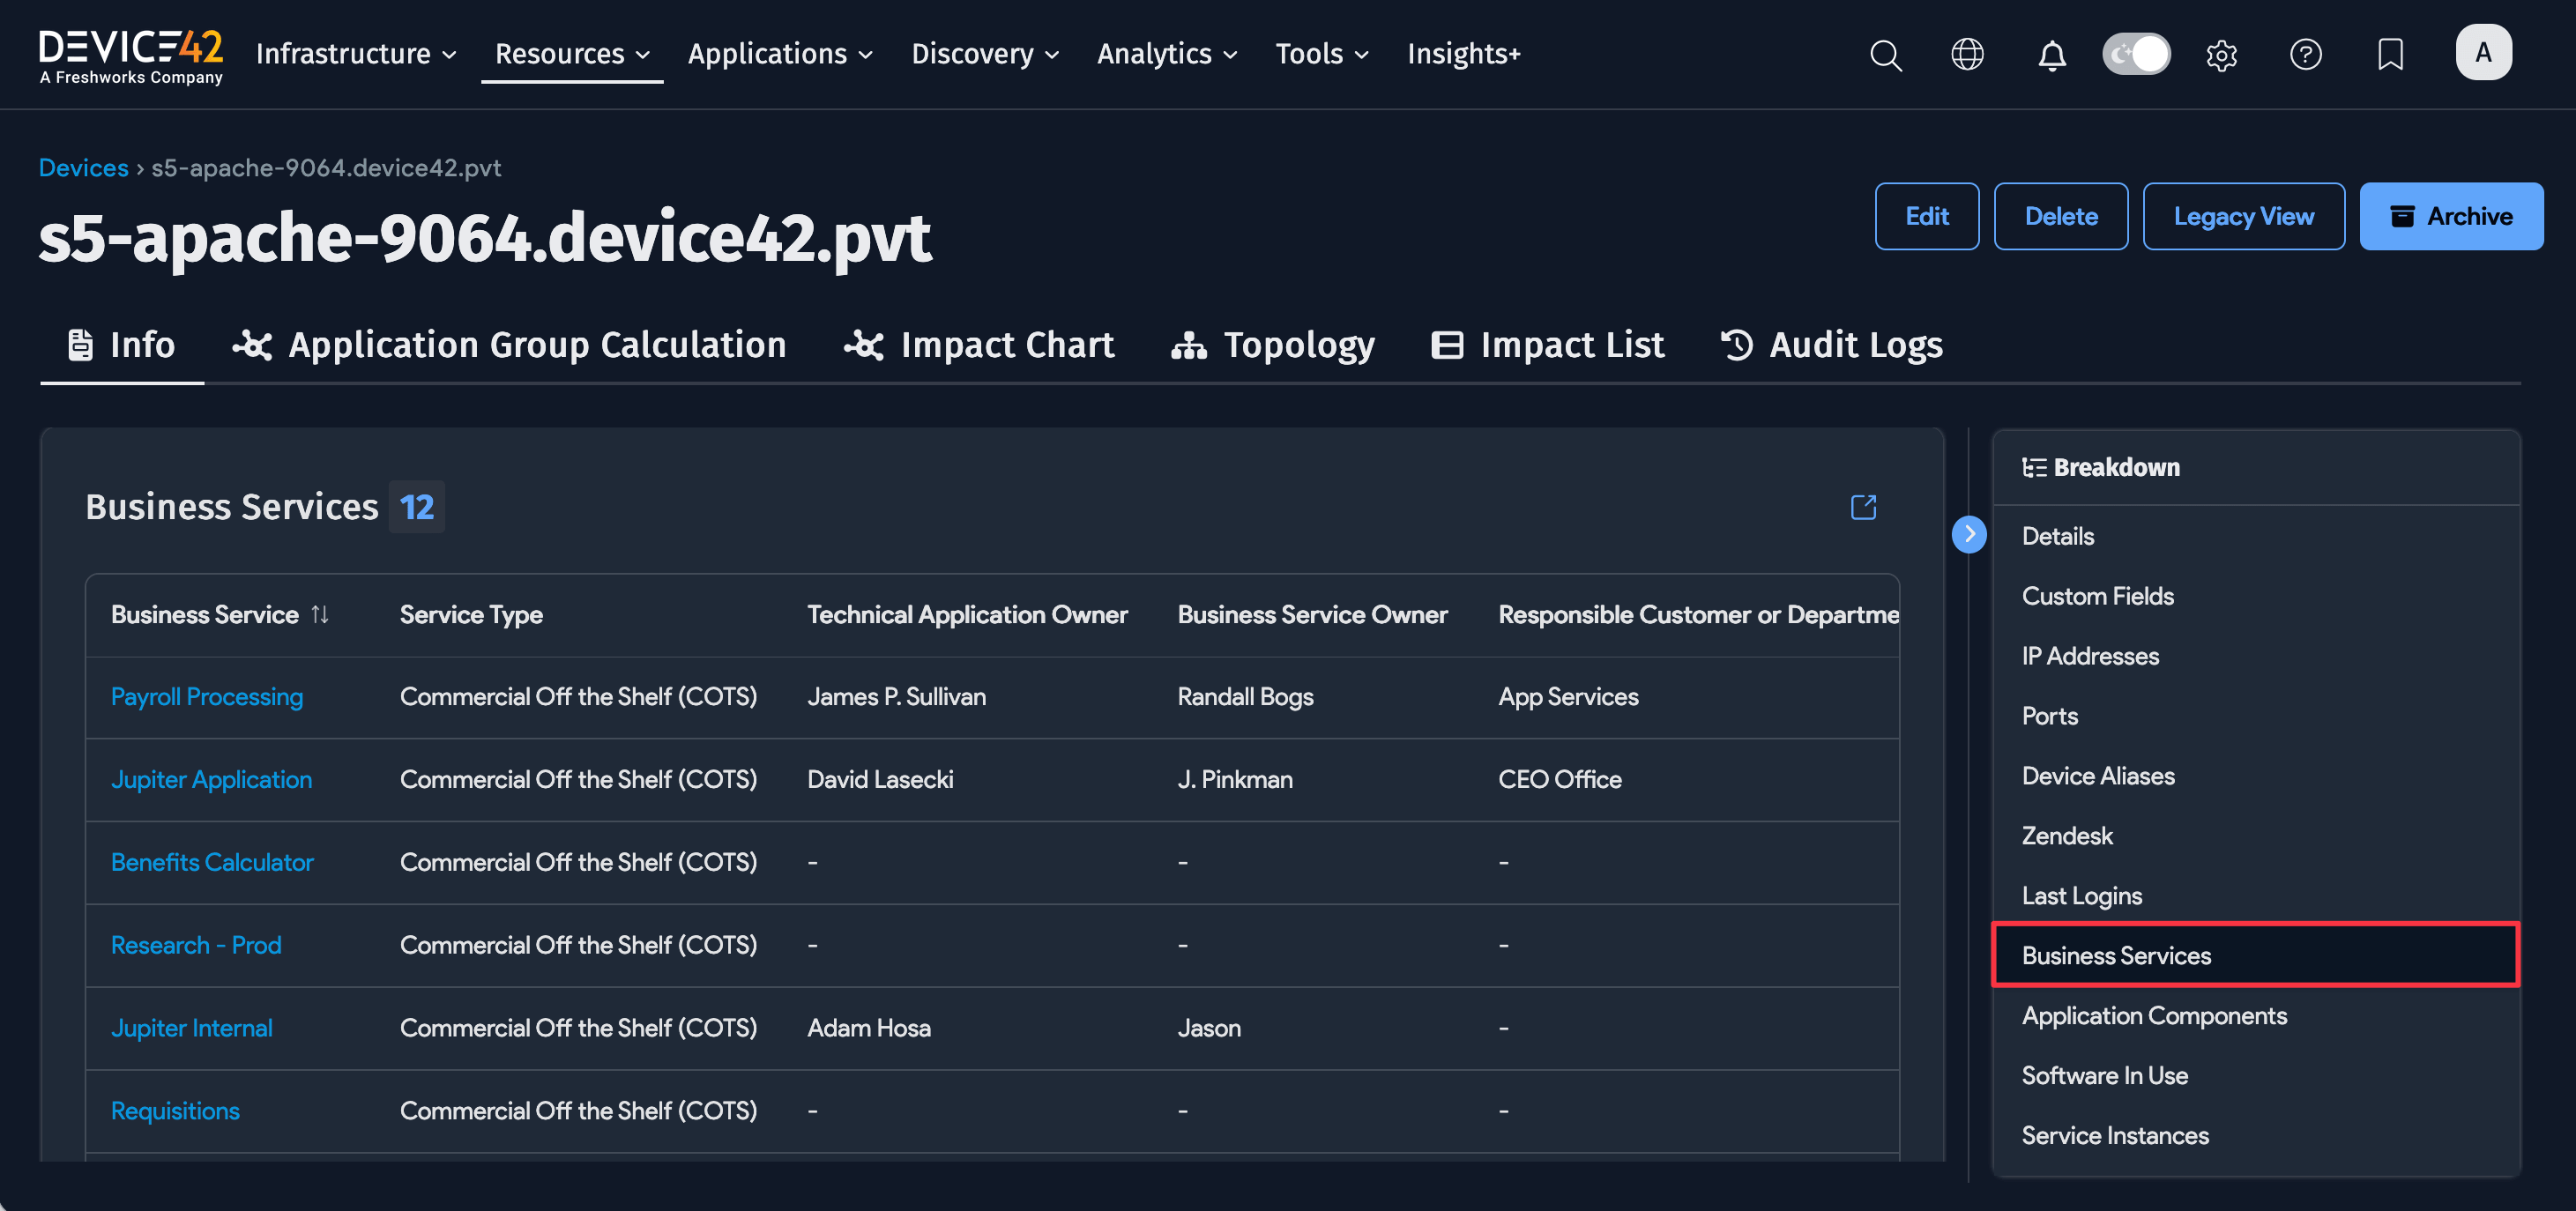
Task: Click the settings gear icon
Action: tap(2222, 55)
